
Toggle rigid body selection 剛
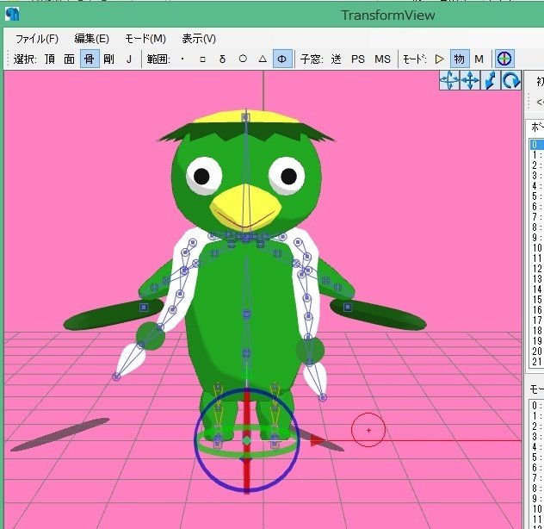click(x=109, y=59)
